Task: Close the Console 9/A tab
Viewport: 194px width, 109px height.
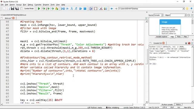Action: coord(163,43)
